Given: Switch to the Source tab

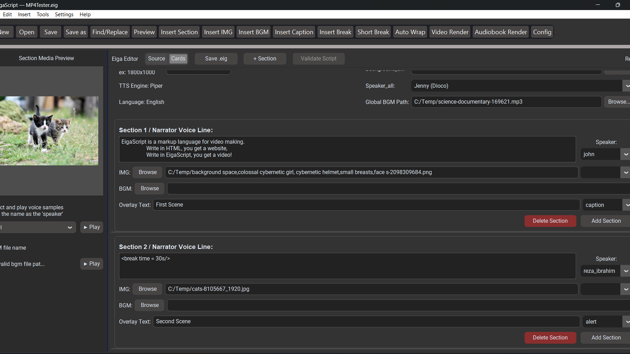Looking at the screenshot, I should 157,58.
